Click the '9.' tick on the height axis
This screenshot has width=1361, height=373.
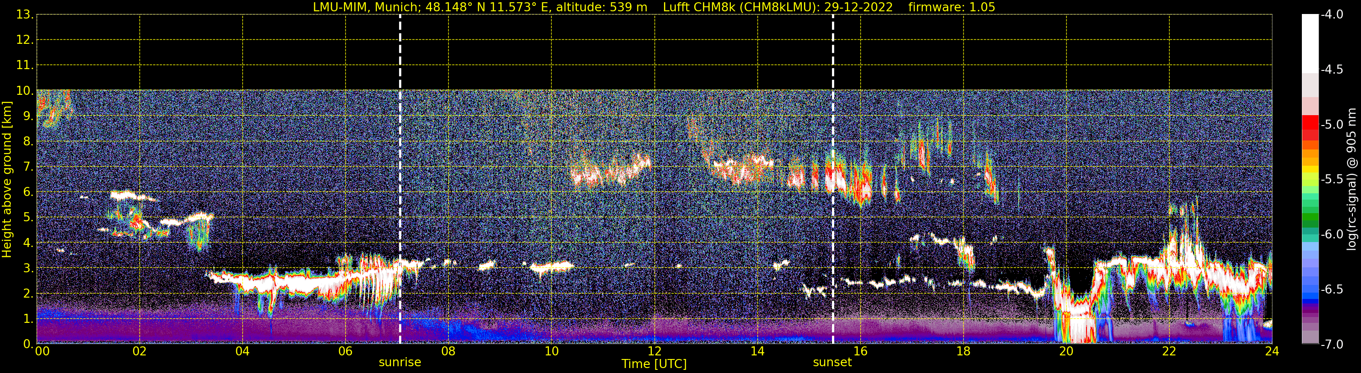click(28, 116)
